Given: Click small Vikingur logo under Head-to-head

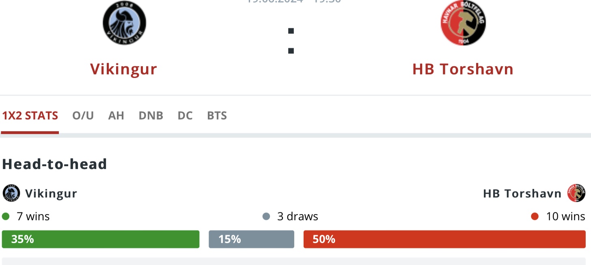Looking at the screenshot, I should [11, 193].
